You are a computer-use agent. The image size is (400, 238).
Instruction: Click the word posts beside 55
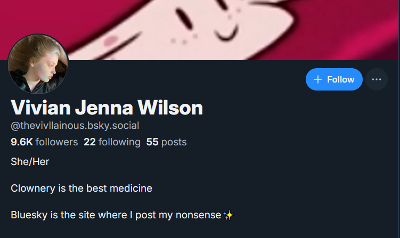coord(174,142)
